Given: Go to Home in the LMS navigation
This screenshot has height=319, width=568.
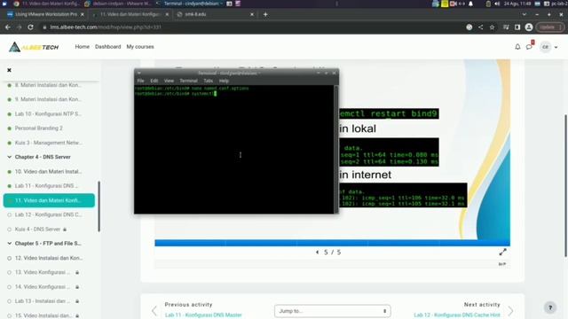Looking at the screenshot, I should point(83,47).
